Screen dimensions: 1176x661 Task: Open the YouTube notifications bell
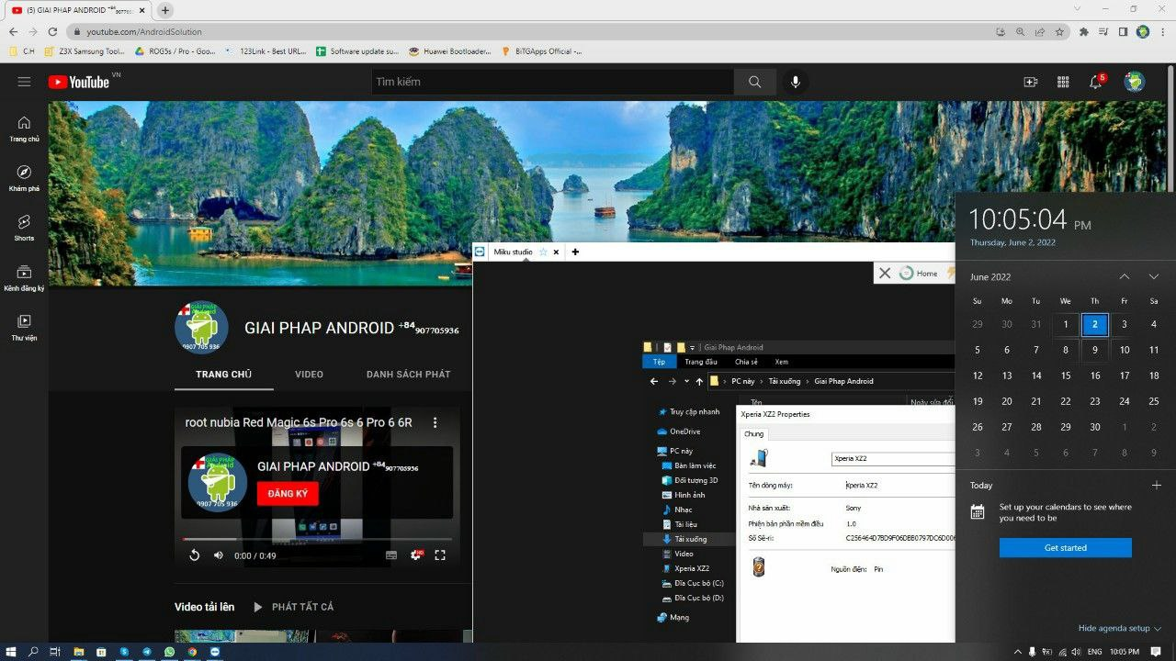[1095, 82]
